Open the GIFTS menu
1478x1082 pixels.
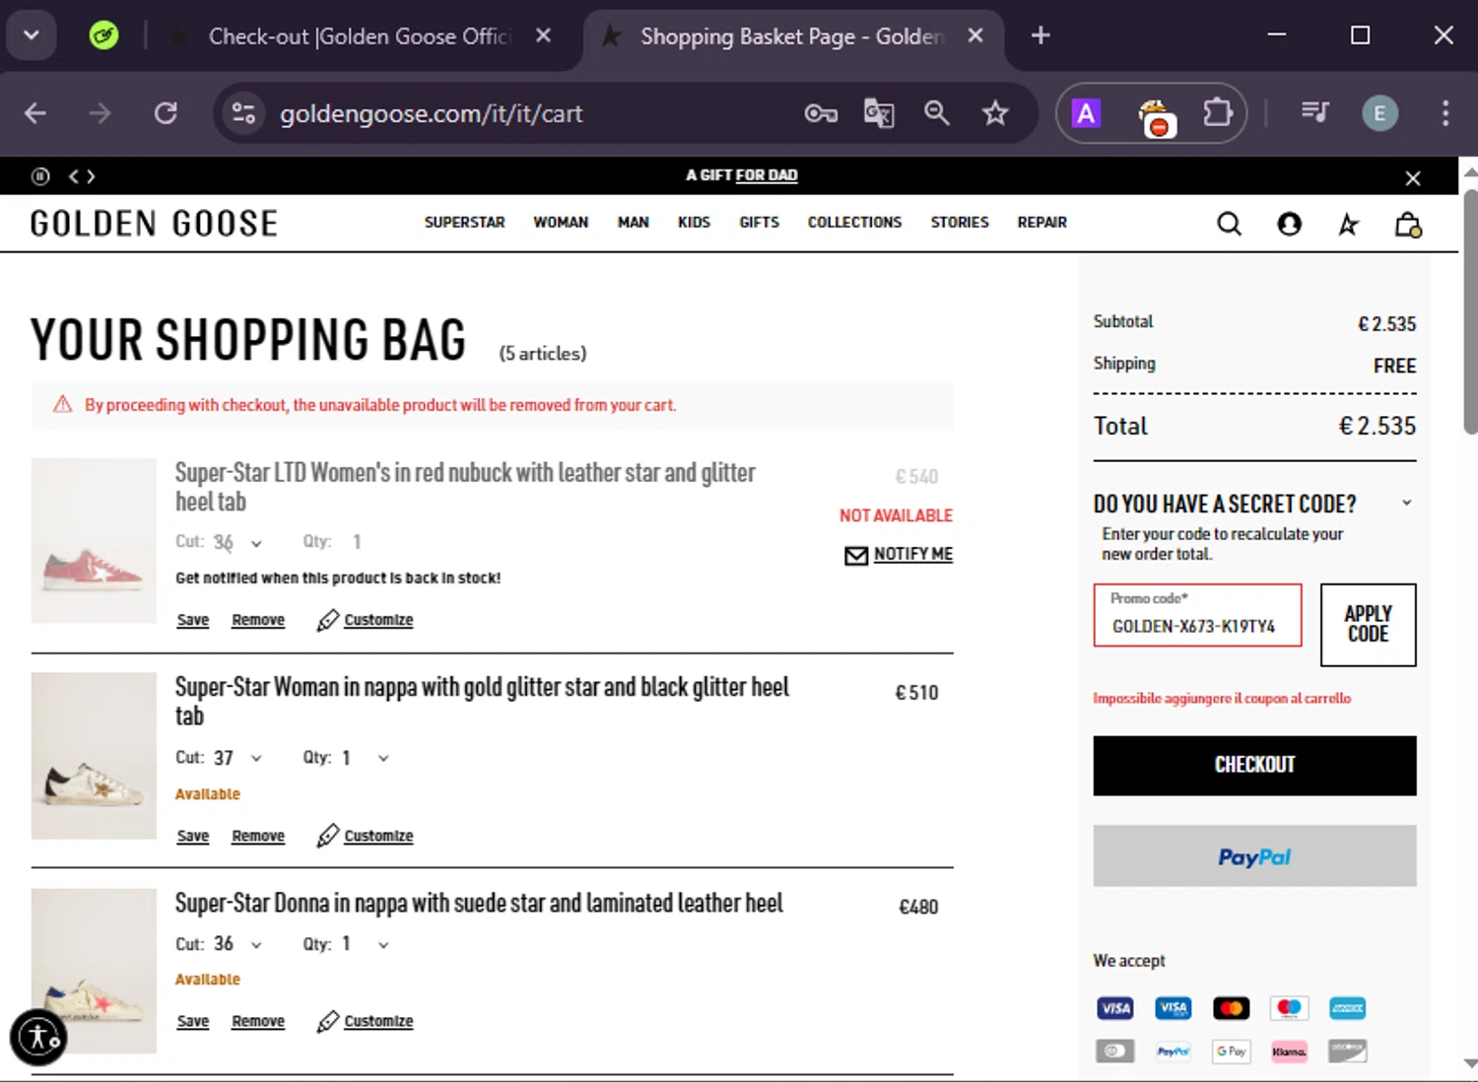click(x=760, y=223)
